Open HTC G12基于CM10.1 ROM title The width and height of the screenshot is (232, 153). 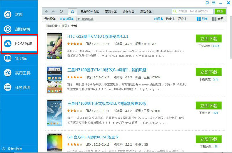click(98, 36)
